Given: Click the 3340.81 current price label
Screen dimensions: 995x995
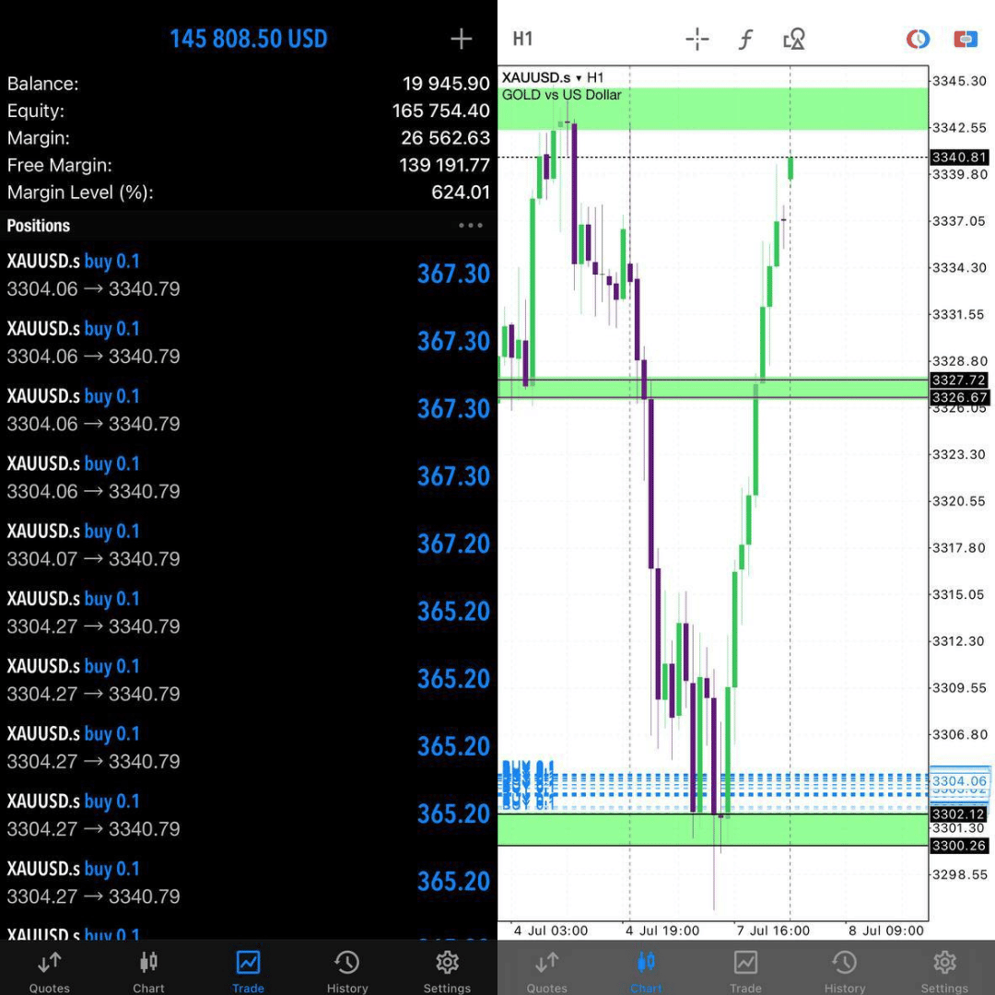Looking at the screenshot, I should click(x=959, y=158).
